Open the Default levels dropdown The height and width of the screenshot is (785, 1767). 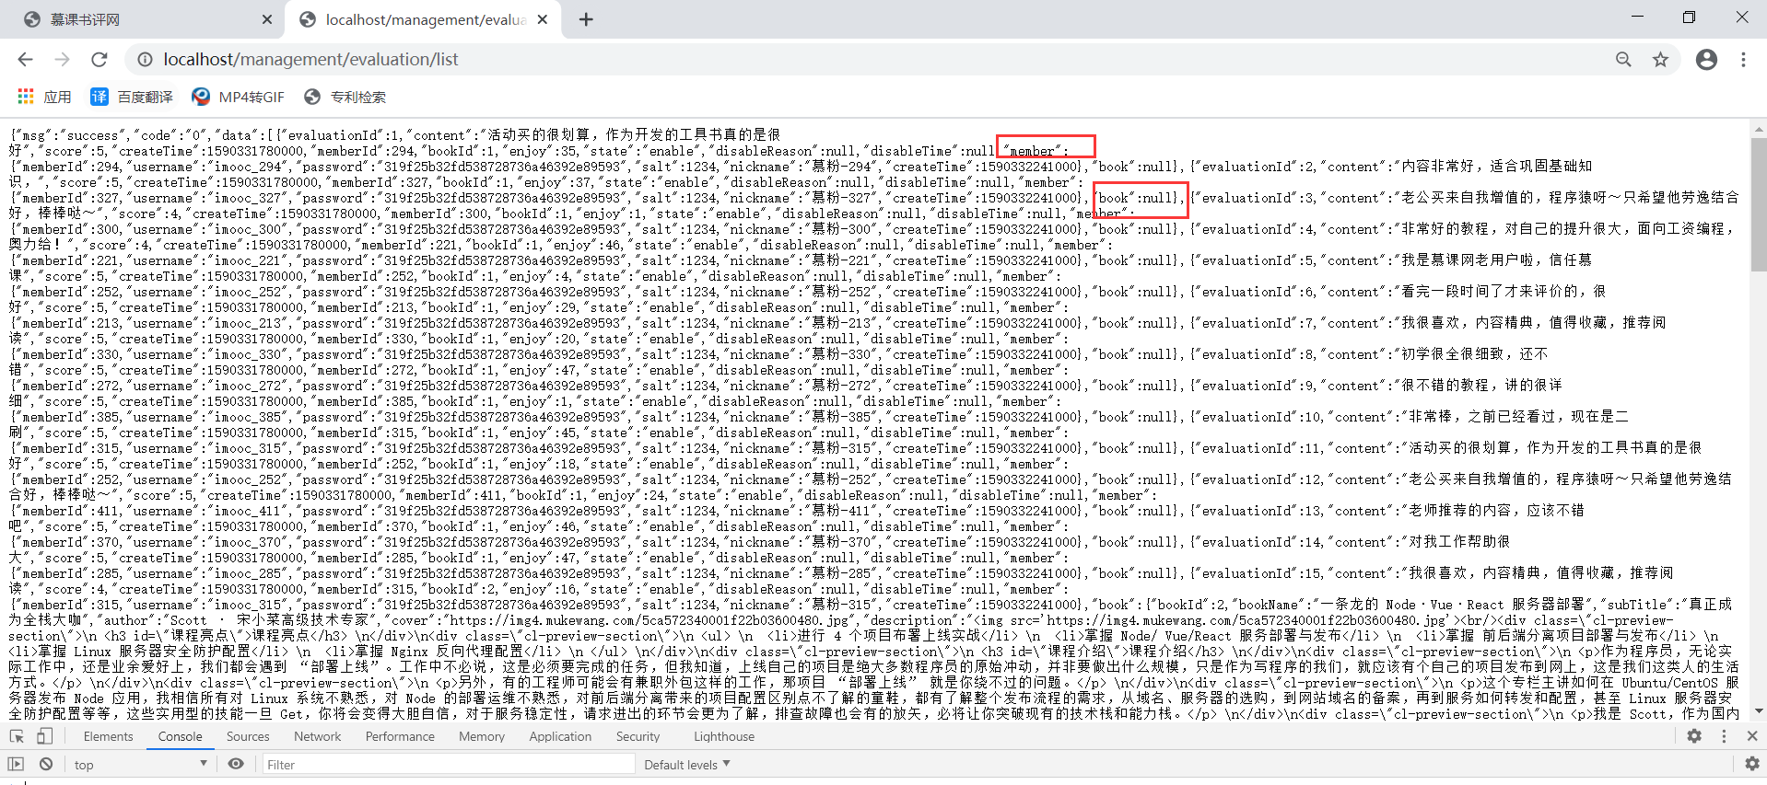687,764
